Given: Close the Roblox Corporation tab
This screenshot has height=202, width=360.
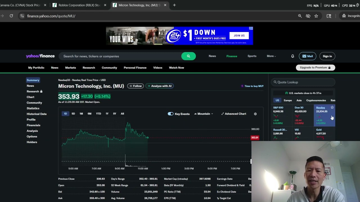Looking at the screenshot, I should click(105, 5).
